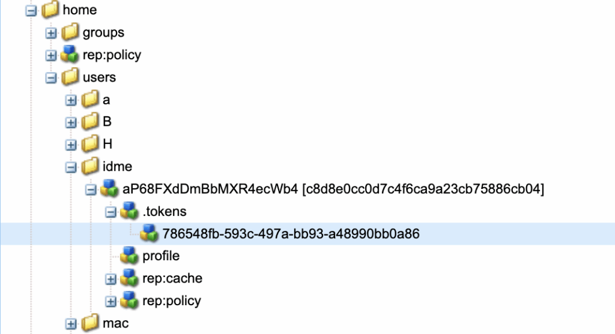Click the idme folder icon
615x334 pixels.
[x=91, y=166]
